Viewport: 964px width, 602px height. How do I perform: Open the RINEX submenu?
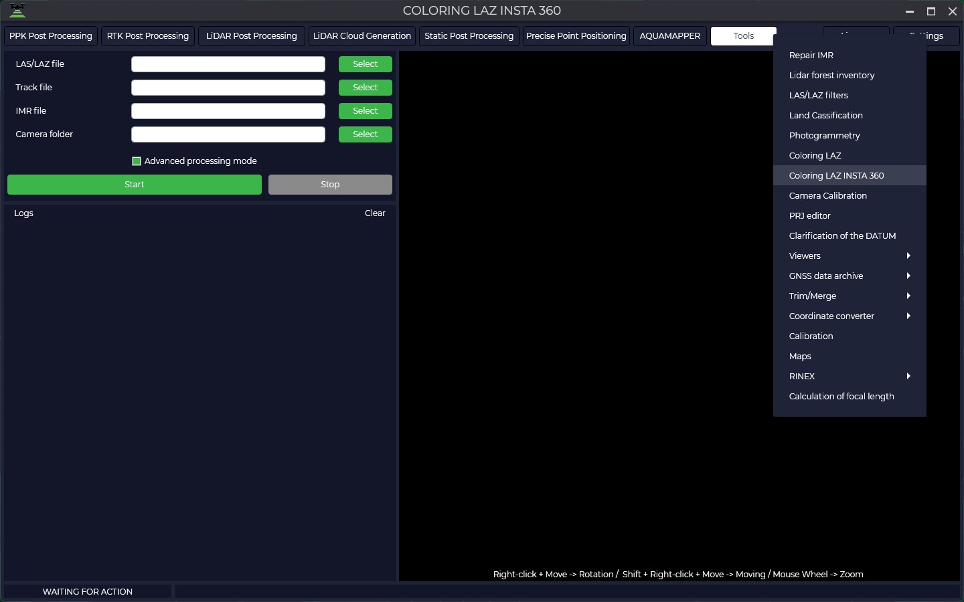click(x=849, y=376)
